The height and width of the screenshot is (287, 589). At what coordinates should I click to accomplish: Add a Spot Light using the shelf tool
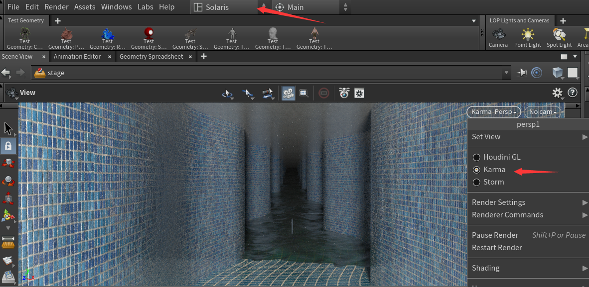click(x=559, y=37)
